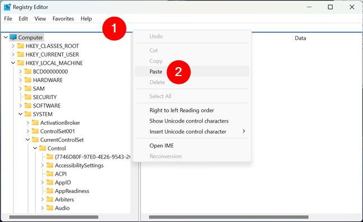This screenshot has width=363, height=222.
Task: Expand the BCD00000000 key chevron
Action: [20, 72]
